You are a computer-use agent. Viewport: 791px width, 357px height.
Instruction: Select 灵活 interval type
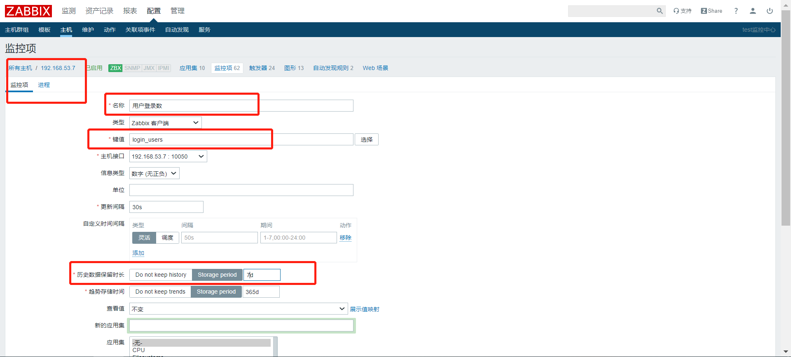click(144, 238)
